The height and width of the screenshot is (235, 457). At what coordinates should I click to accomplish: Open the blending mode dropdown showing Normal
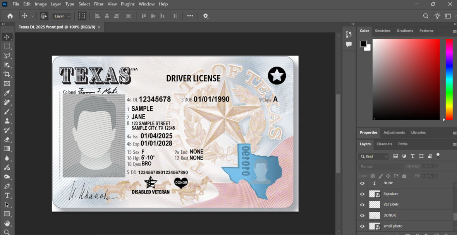[x=380, y=166]
